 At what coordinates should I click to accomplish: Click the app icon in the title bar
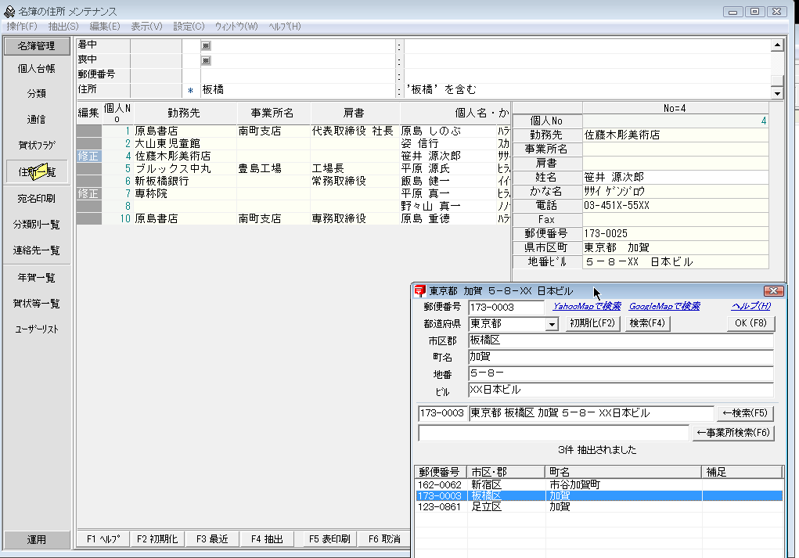(x=9, y=11)
